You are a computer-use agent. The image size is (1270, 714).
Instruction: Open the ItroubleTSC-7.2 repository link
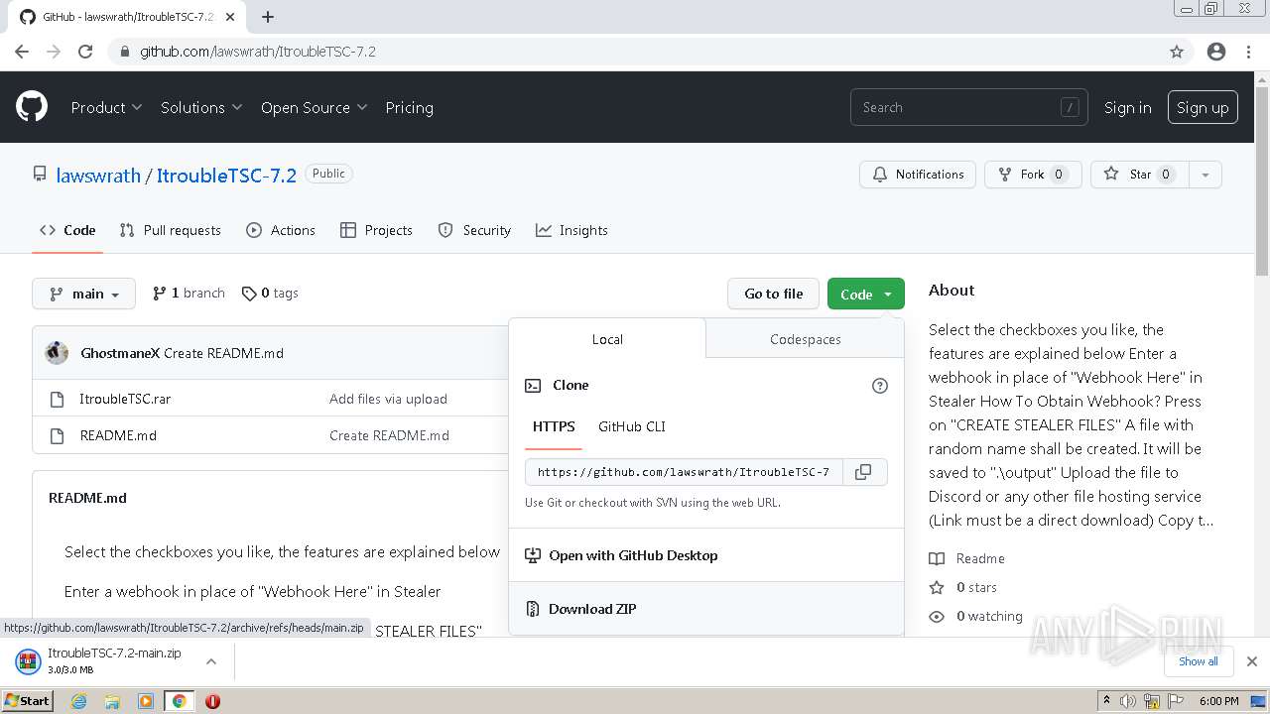[x=226, y=176]
